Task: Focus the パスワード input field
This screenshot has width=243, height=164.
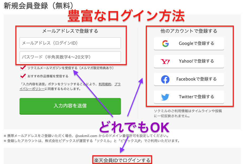Action: pyautogui.click(x=70, y=57)
